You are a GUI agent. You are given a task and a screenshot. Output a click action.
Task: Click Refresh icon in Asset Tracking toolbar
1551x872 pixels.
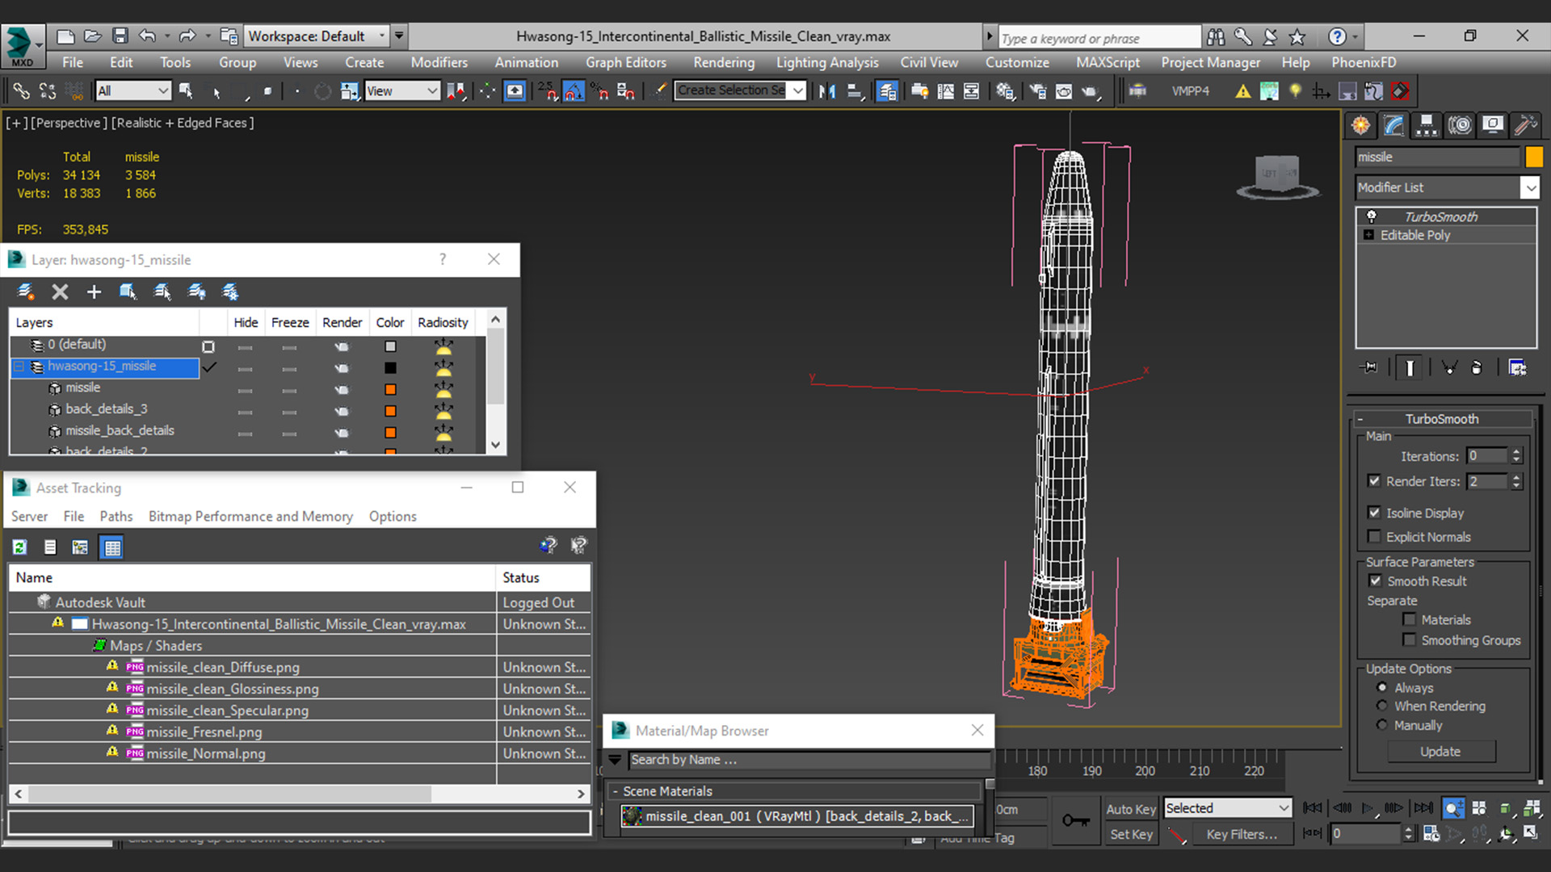click(20, 547)
